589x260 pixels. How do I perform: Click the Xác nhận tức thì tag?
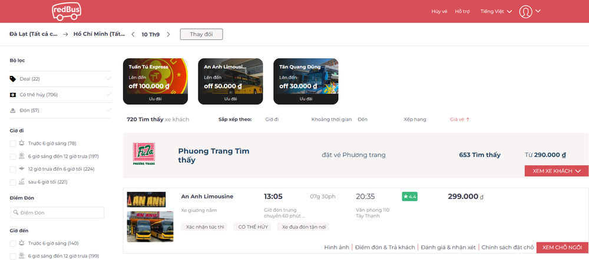[204, 226]
